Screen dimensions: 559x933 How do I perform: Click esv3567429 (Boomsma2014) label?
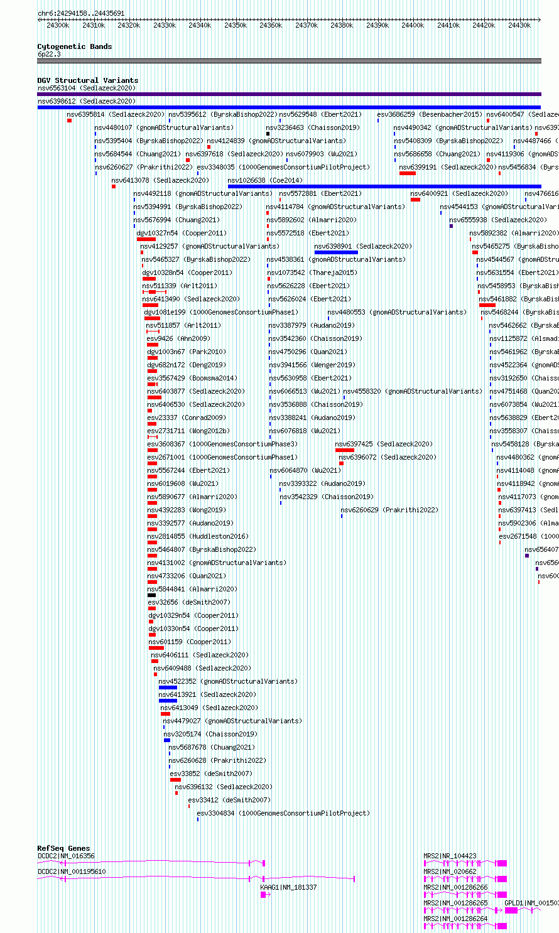point(192,378)
